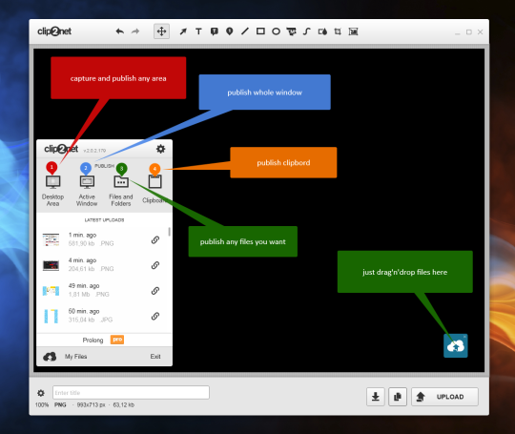Click '1 min. ago' upload row text
Viewport: 515px width, 434px height.
pos(82,235)
